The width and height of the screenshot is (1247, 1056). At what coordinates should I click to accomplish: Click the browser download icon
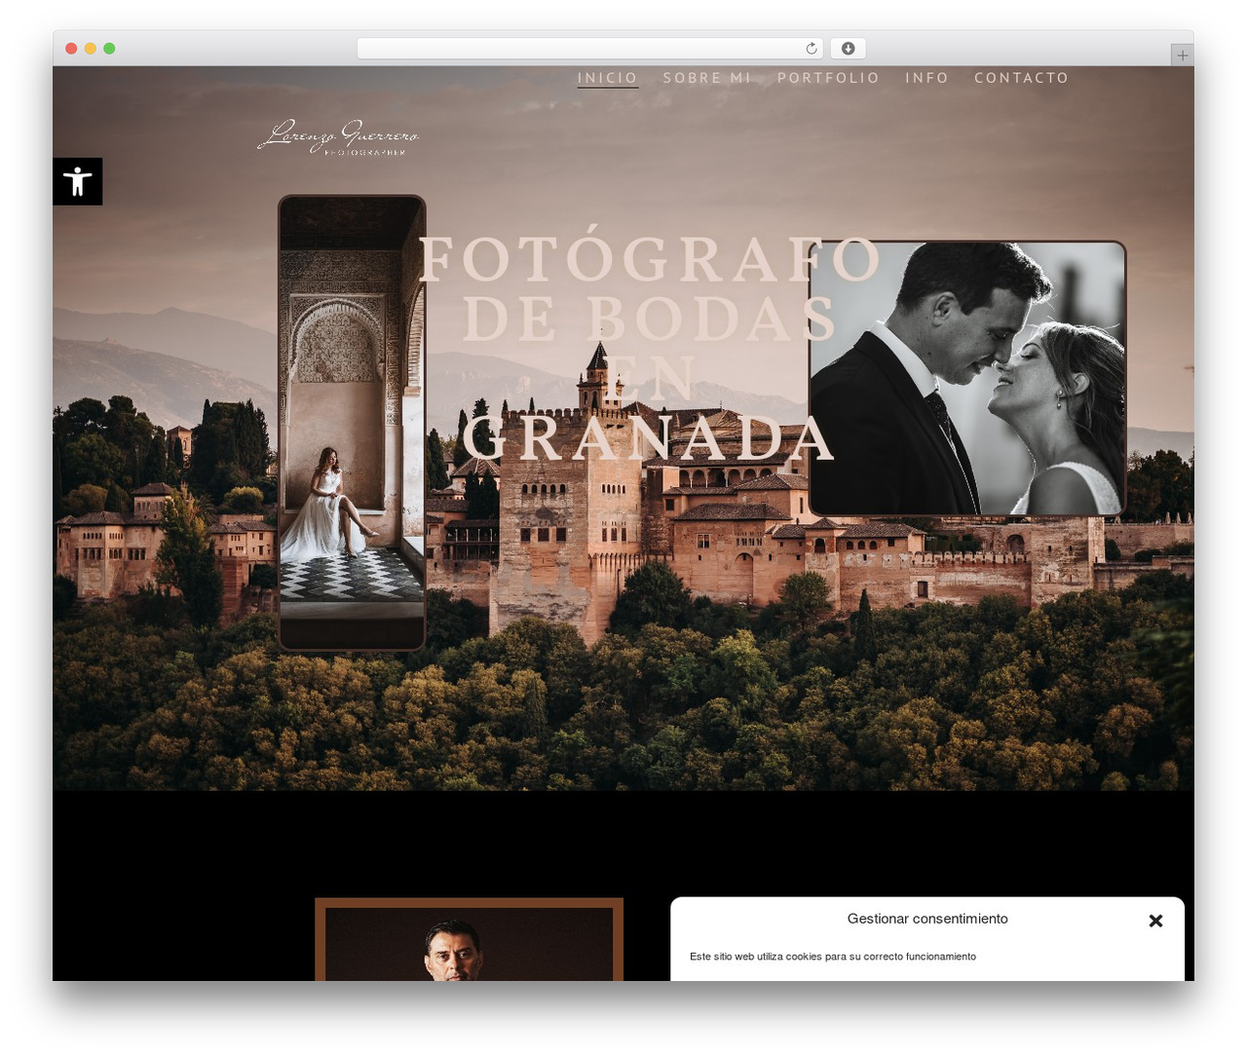pos(848,49)
